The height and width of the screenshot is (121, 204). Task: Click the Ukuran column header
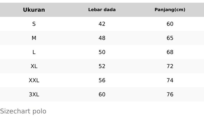[34, 10]
